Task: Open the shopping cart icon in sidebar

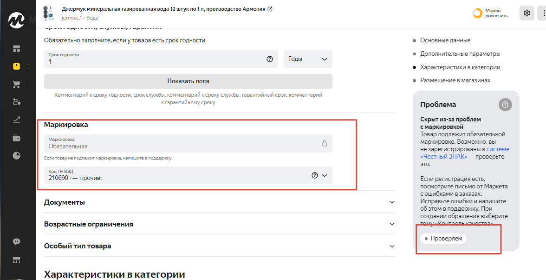Action: pos(16,84)
